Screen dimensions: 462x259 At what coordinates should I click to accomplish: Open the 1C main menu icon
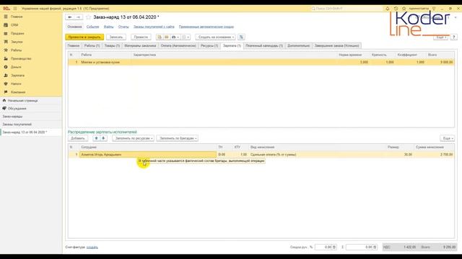15,9
